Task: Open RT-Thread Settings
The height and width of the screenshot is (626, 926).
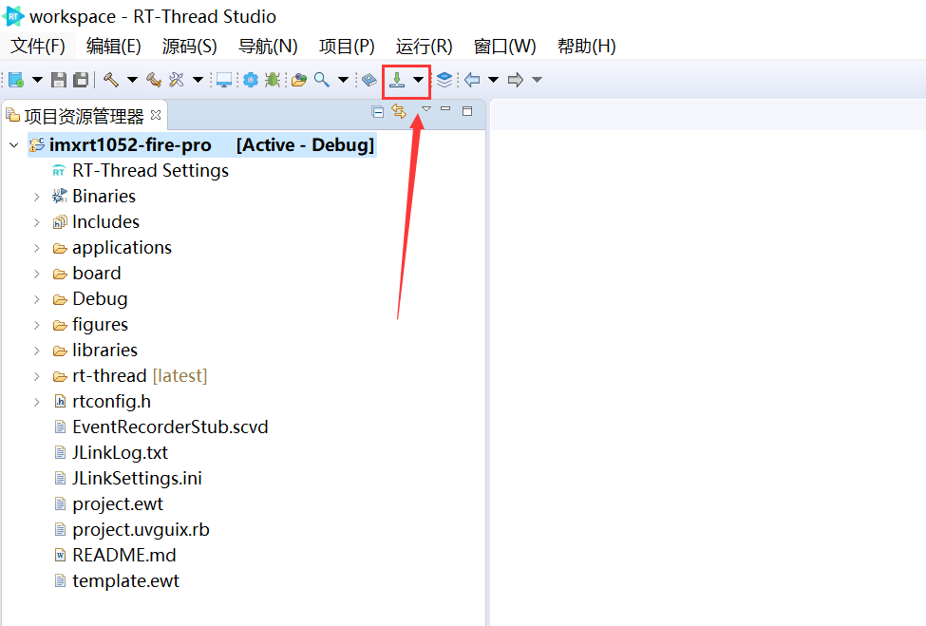Action: (x=150, y=171)
